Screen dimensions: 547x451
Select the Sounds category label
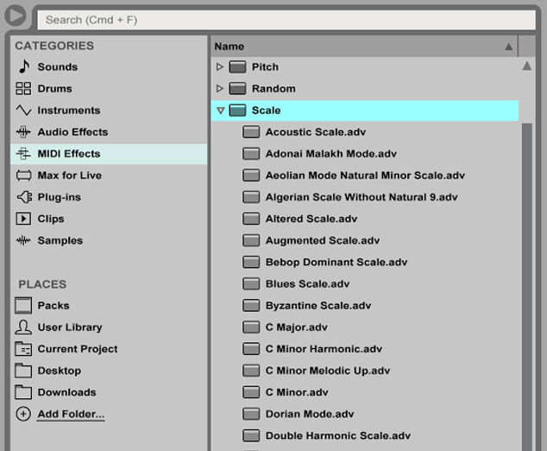tap(58, 67)
